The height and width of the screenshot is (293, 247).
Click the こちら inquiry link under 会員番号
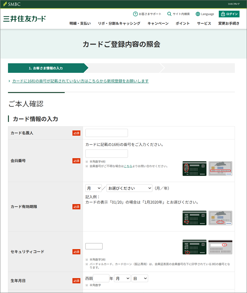[x=128, y=166]
